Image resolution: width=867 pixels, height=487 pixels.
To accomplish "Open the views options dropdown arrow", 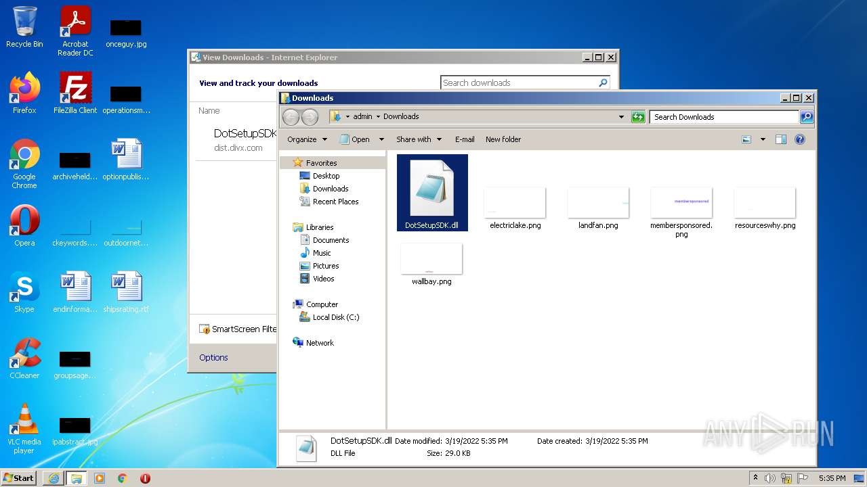I will 763,139.
